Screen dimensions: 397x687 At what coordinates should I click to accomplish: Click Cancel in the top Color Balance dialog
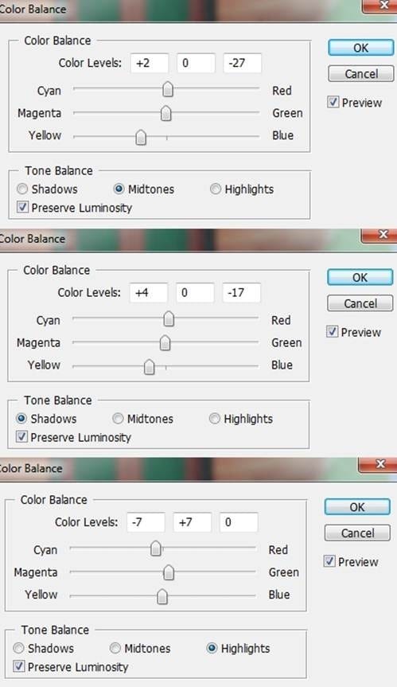point(360,73)
